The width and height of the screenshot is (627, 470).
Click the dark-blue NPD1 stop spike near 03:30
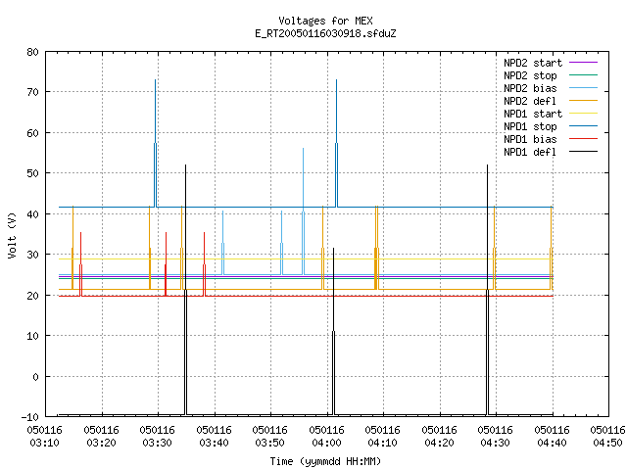click(x=155, y=143)
